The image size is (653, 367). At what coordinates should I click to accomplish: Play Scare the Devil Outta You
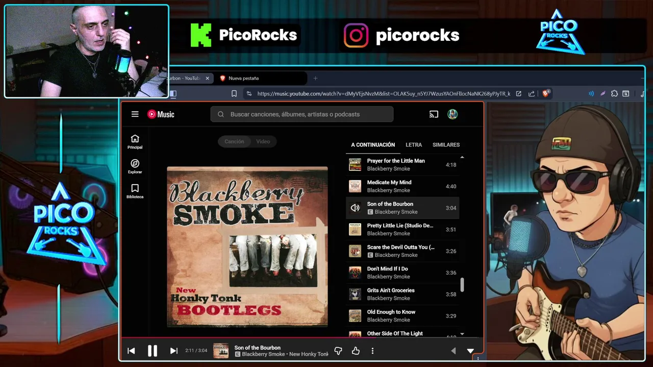pos(403,251)
